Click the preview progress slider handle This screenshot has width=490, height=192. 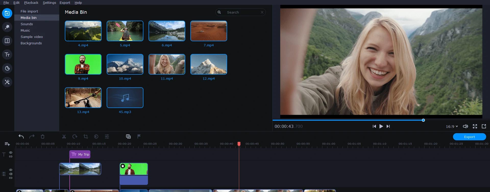423,120
